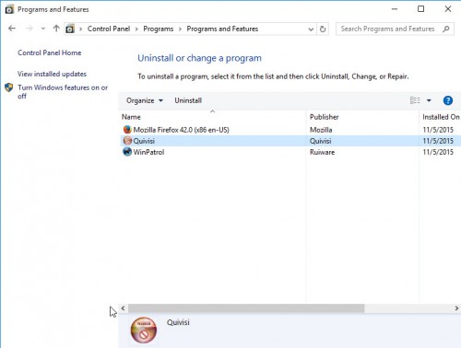Click horizontal scrollbar left arrow
This screenshot has height=348, width=461.
123,308
